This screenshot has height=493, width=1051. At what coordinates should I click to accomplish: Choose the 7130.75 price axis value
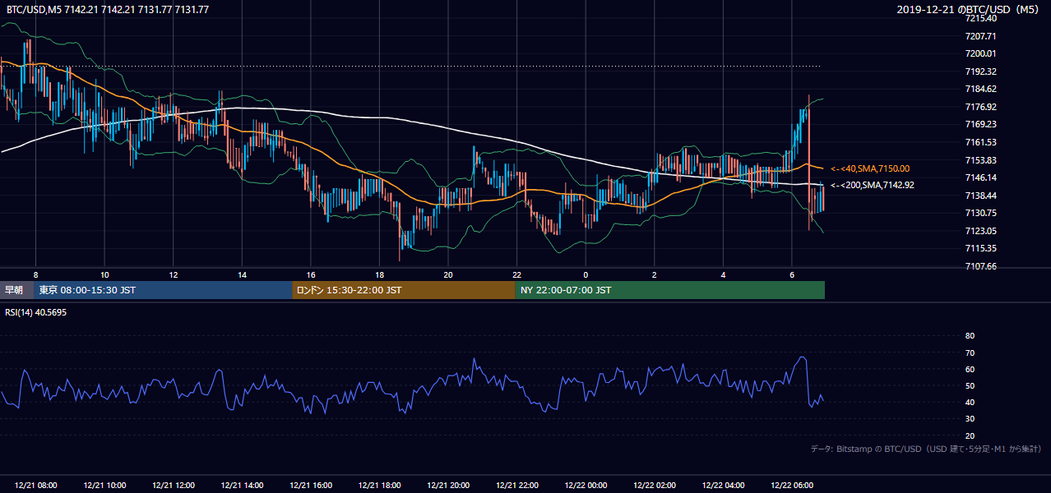980,213
